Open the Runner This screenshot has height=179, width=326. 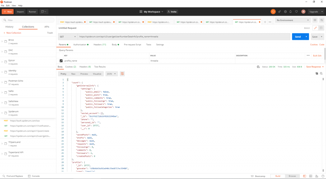(x=32, y=12)
